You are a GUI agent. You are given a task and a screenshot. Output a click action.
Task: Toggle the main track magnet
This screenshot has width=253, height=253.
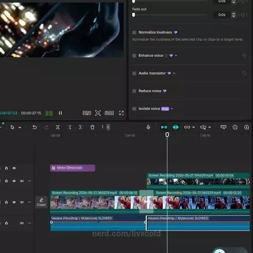164,127
